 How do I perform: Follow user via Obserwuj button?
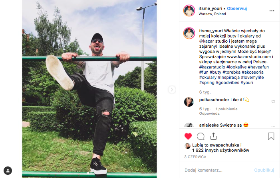(x=237, y=8)
